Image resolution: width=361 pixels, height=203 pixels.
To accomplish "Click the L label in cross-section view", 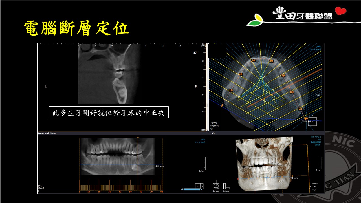I will [46, 87].
